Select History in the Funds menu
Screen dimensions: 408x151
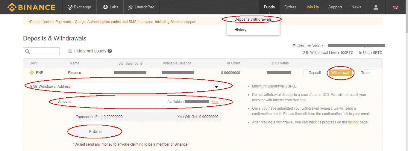pos(240,30)
